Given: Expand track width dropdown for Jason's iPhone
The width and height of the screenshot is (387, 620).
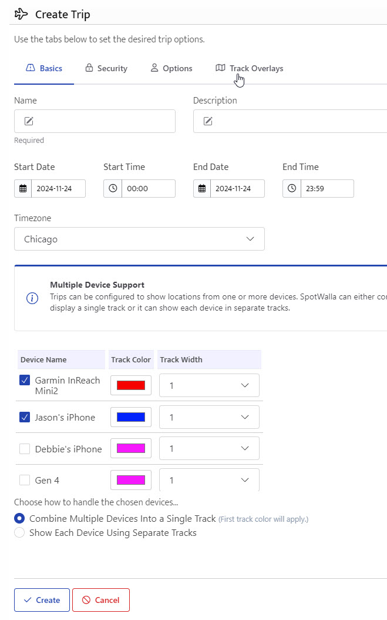Looking at the screenshot, I should coord(209,417).
